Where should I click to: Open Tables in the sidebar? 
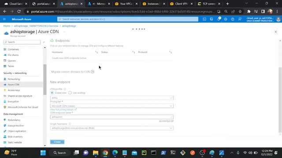(x=11, y=66)
